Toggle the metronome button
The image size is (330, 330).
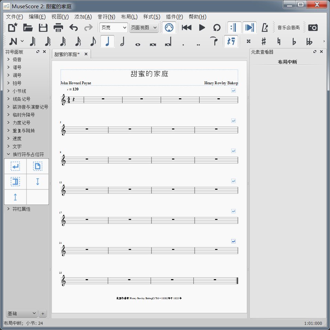[x=265, y=27]
